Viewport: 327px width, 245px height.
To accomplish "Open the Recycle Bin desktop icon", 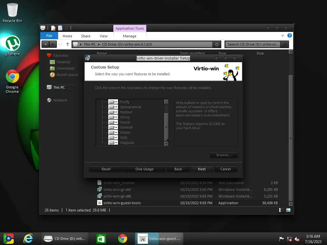I will pyautogui.click(x=12, y=12).
